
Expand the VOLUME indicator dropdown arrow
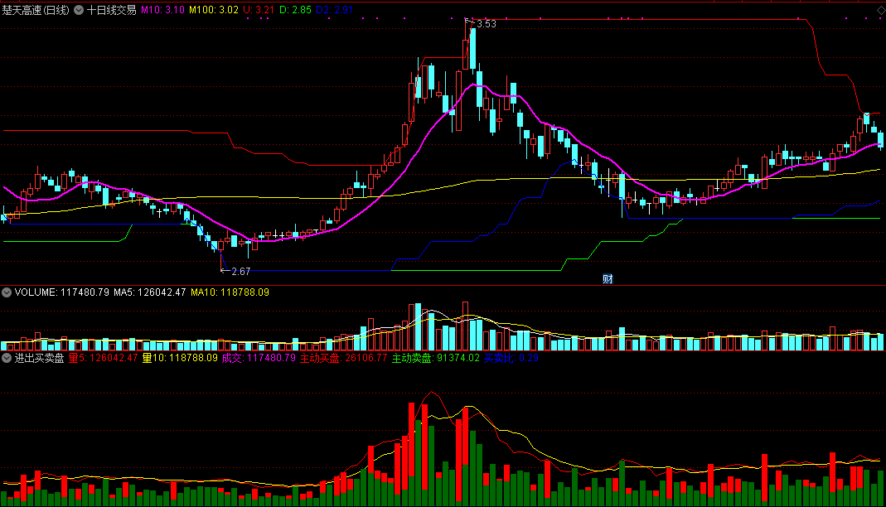click(7, 292)
